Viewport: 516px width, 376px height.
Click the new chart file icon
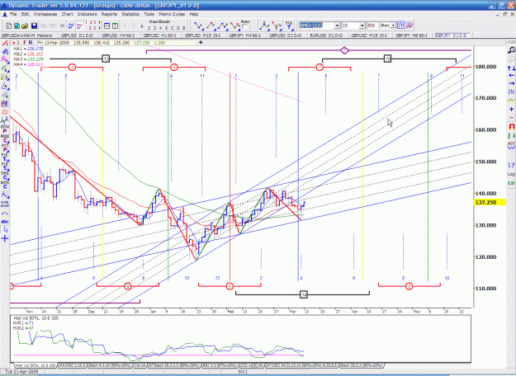(9, 26)
